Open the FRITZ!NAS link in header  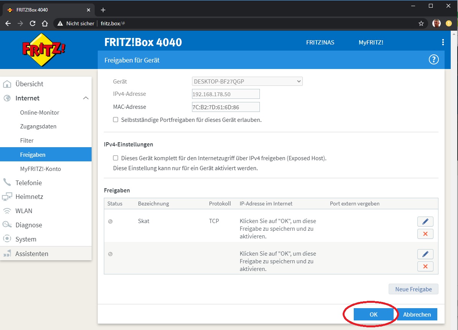tap(320, 42)
